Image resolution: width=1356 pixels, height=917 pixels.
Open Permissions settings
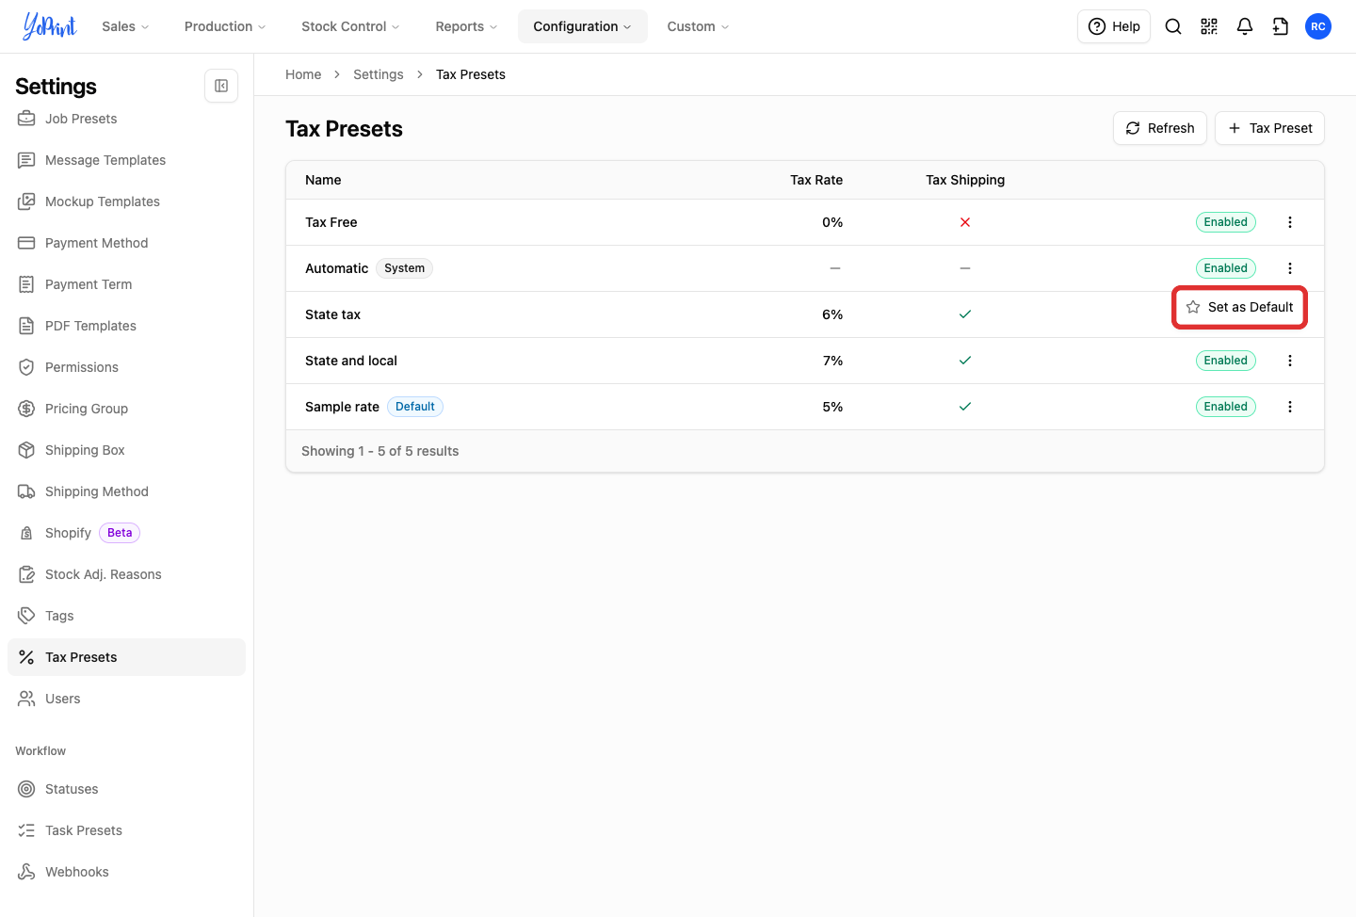pos(126,367)
